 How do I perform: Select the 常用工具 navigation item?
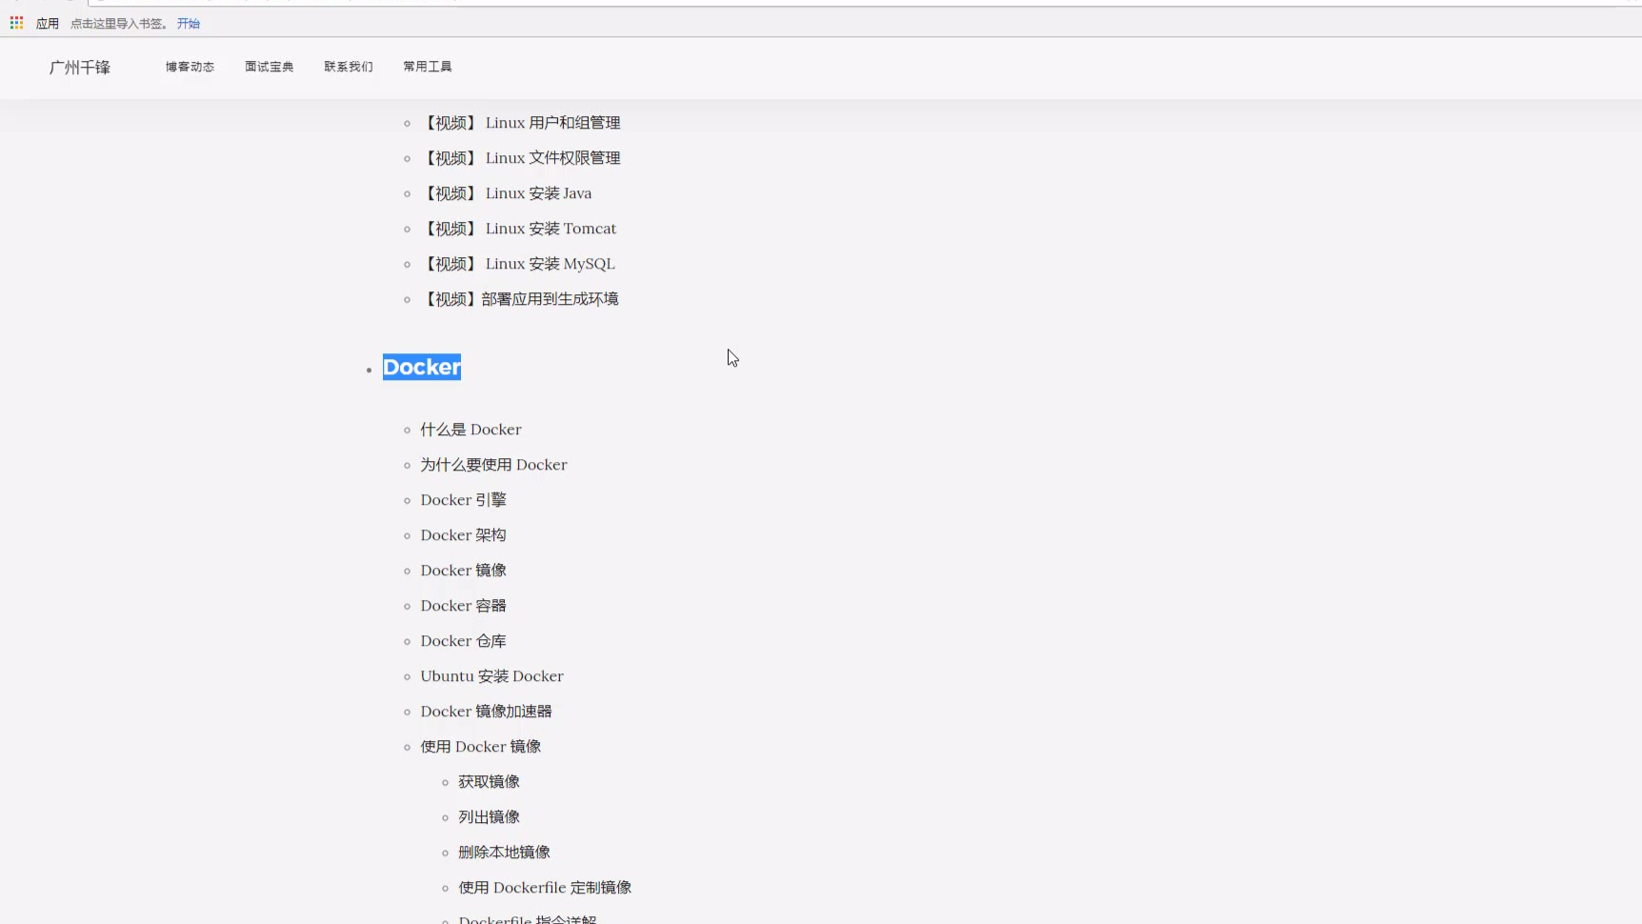[427, 67]
